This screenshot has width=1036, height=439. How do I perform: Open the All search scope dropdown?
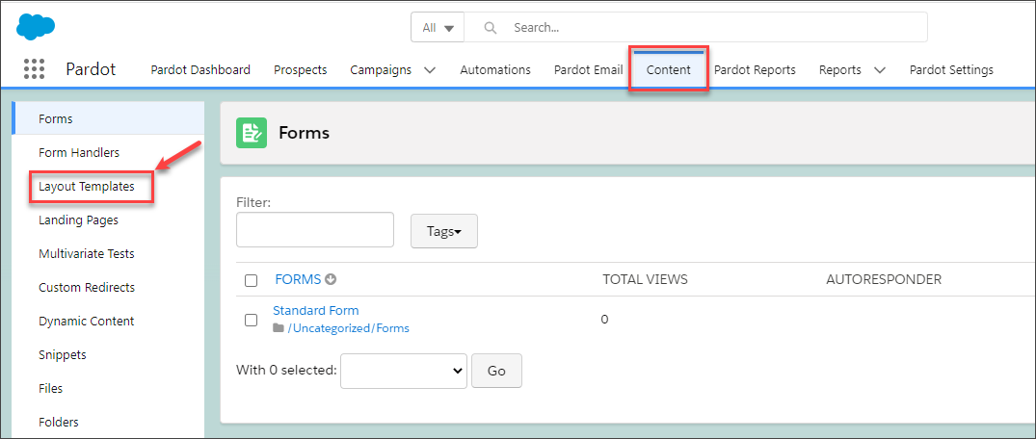(438, 28)
